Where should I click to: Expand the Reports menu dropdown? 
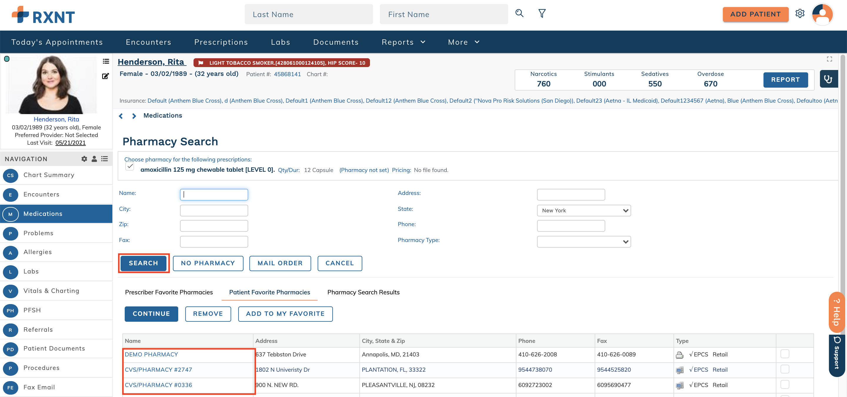(403, 42)
